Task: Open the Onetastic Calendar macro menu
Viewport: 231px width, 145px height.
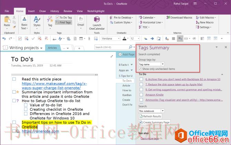Action: 147,18
